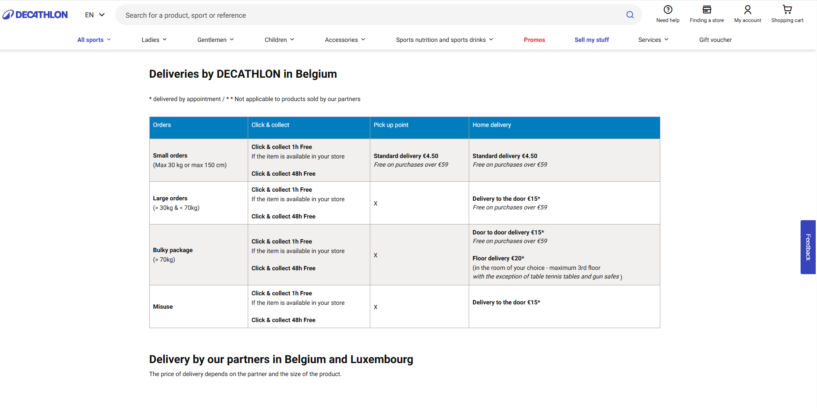Image resolution: width=817 pixels, height=408 pixels.
Task: Open the Feedback side tab
Action: (808, 247)
